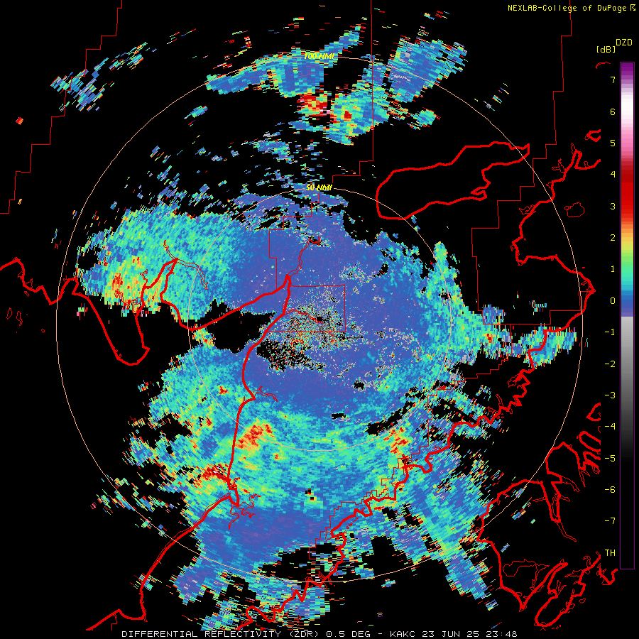The height and width of the screenshot is (639, 639).
Task: Select the 6 dB scale value
Action: 613,111
